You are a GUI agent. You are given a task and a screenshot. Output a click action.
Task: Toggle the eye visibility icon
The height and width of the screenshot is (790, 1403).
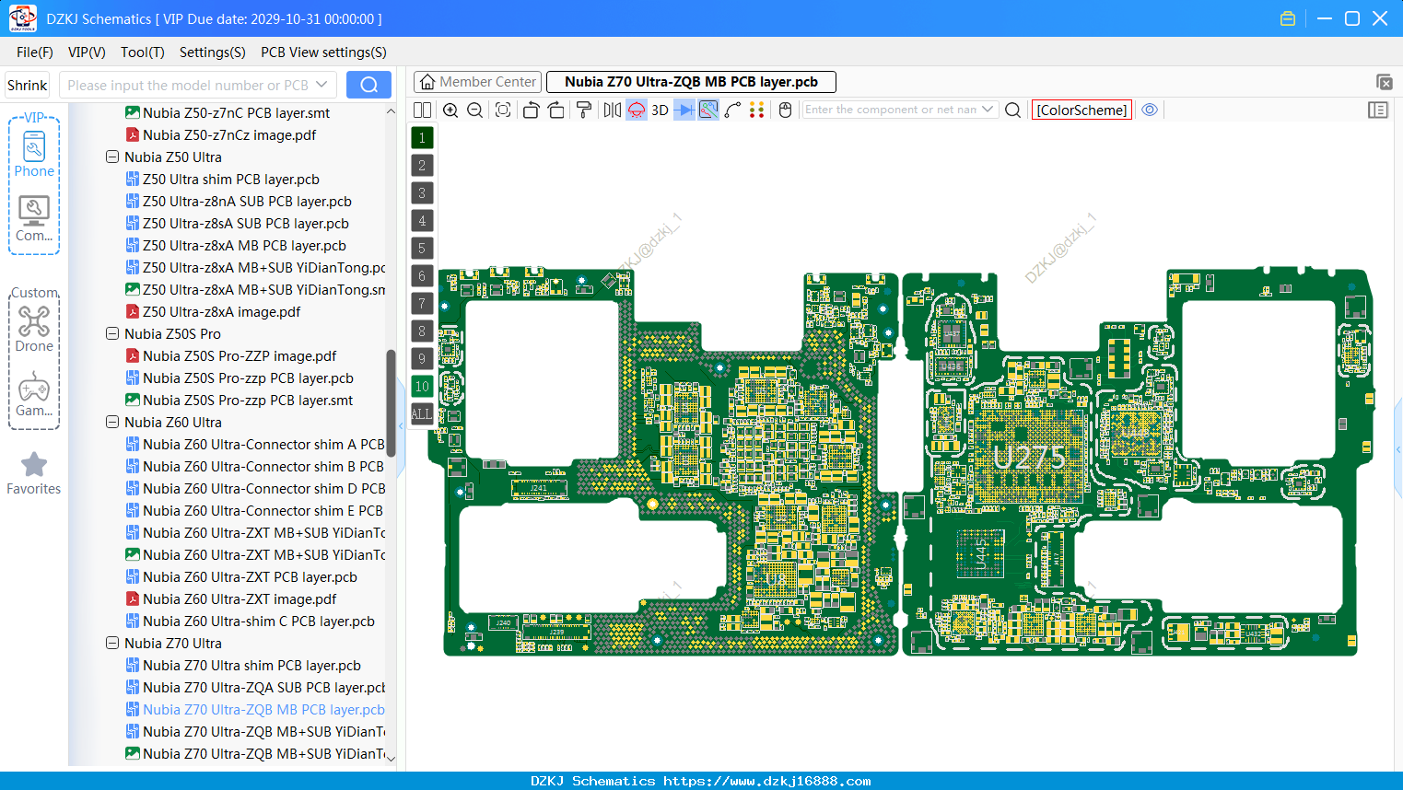1150,110
